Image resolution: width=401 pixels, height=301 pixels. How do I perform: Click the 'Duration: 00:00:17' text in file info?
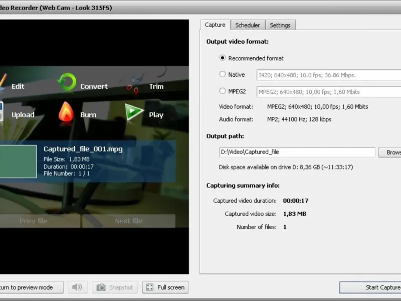tap(69, 167)
